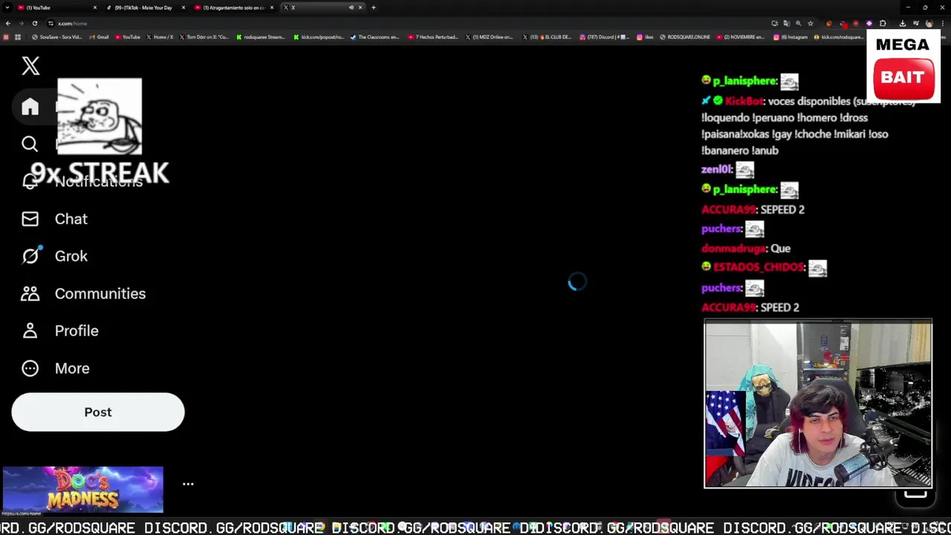Click the X logo in the sidebar
The height and width of the screenshot is (535, 951).
tap(30, 65)
